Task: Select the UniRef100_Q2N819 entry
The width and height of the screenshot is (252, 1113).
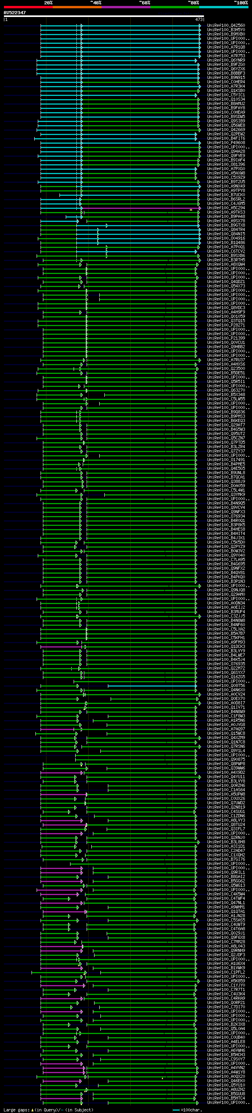Action: [226, 807]
